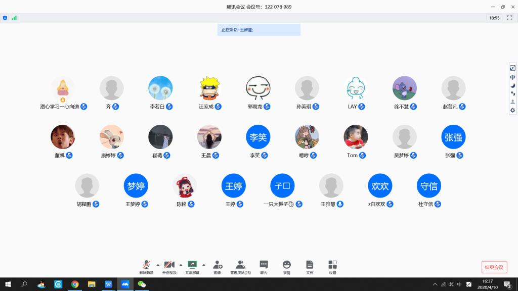Select participant 王雅慧's avatar
The width and height of the screenshot is (518, 291).
tap(331, 185)
